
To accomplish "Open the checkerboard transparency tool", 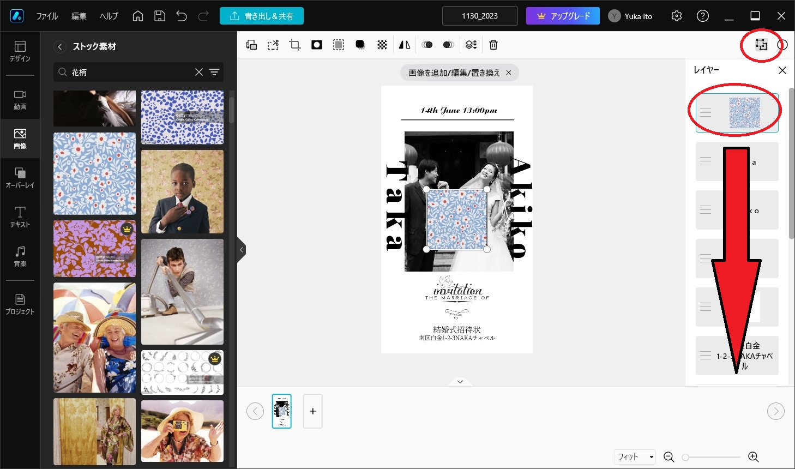I will (382, 45).
